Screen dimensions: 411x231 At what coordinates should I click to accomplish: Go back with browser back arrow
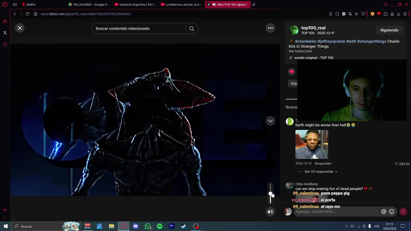pyautogui.click(x=14, y=14)
